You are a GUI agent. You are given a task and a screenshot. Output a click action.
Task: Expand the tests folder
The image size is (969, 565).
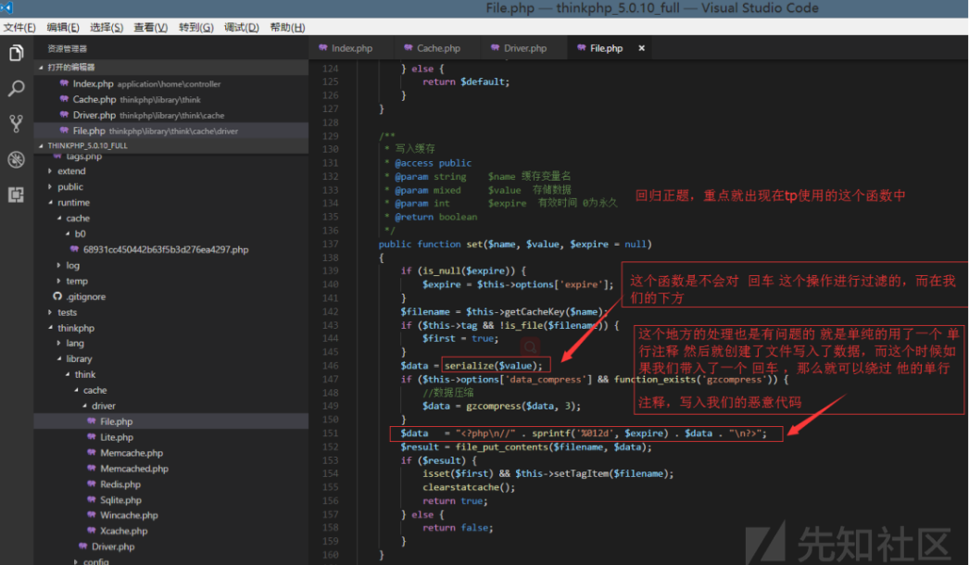tap(67, 312)
